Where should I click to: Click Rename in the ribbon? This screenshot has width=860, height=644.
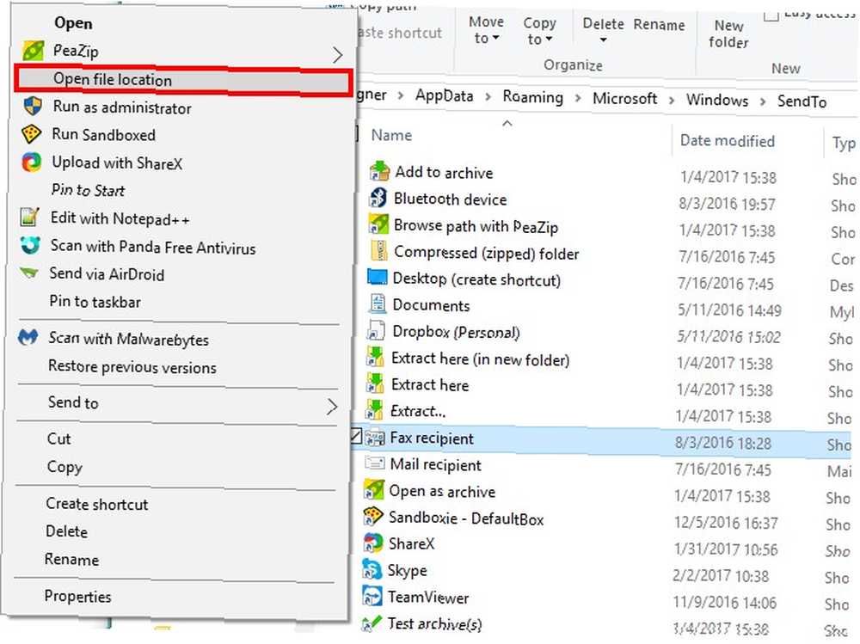click(660, 25)
